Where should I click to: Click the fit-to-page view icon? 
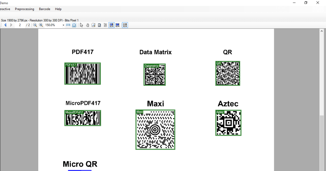point(74,25)
